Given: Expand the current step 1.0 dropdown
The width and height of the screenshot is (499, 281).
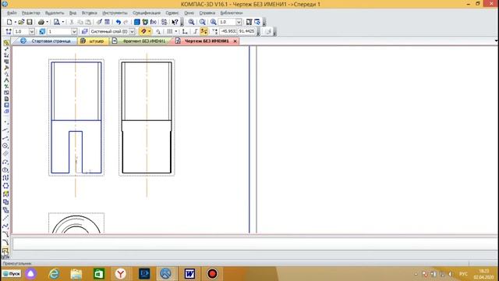Looking at the screenshot, I should coord(31,31).
